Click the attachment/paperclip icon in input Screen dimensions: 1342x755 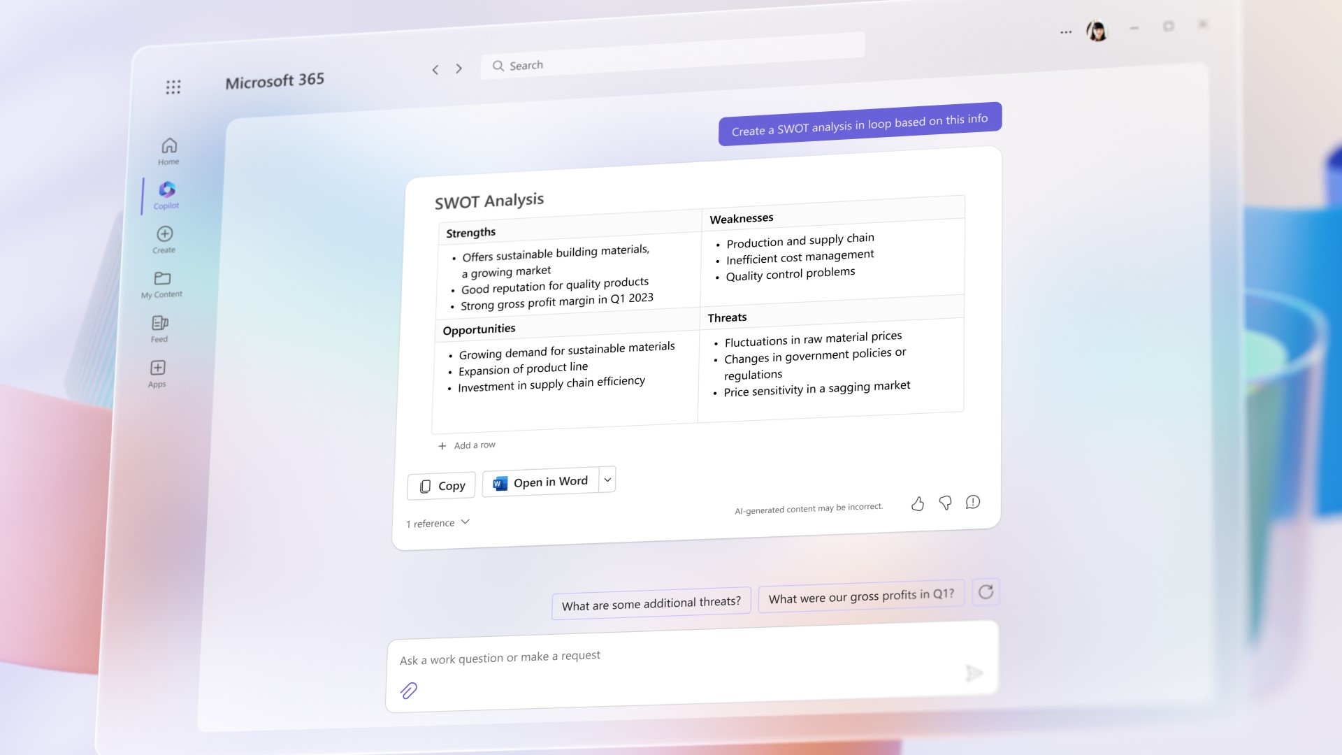click(408, 691)
